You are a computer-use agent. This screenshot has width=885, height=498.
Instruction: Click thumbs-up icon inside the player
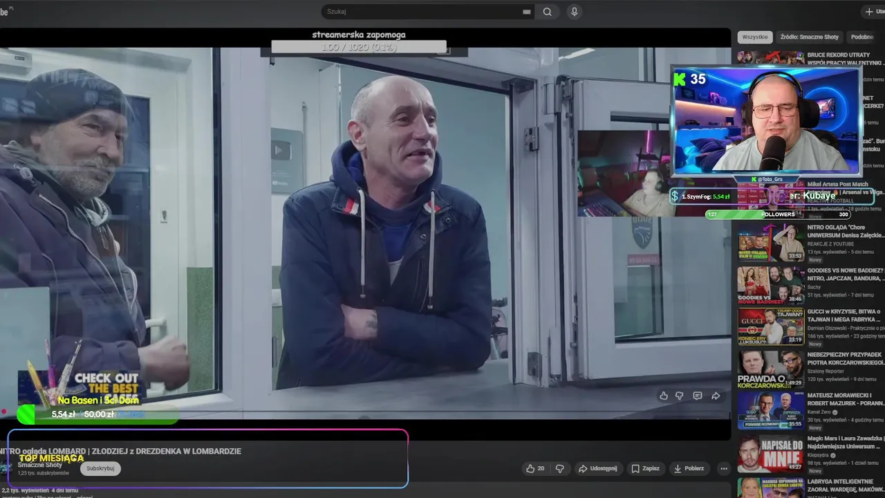664,396
